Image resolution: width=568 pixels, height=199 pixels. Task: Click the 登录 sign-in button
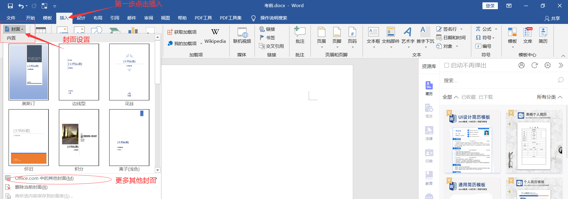point(490,6)
